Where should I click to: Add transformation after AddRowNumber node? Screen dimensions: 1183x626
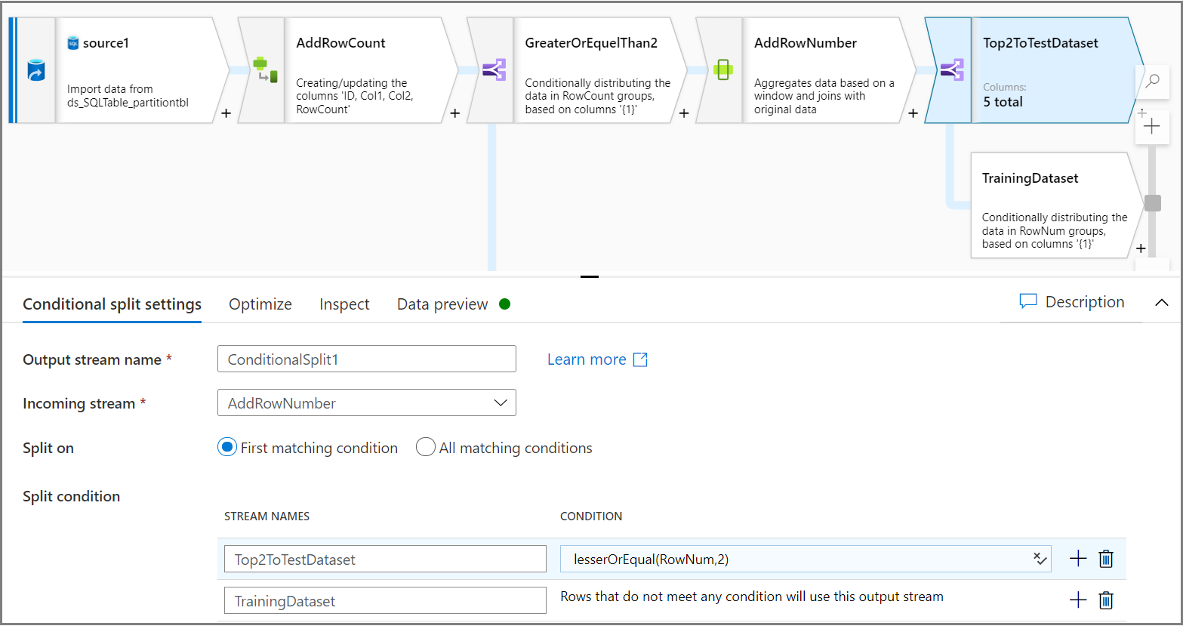tap(913, 113)
